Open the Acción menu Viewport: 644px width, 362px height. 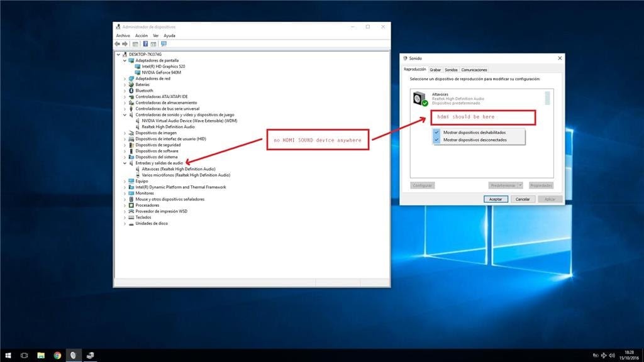coord(142,36)
